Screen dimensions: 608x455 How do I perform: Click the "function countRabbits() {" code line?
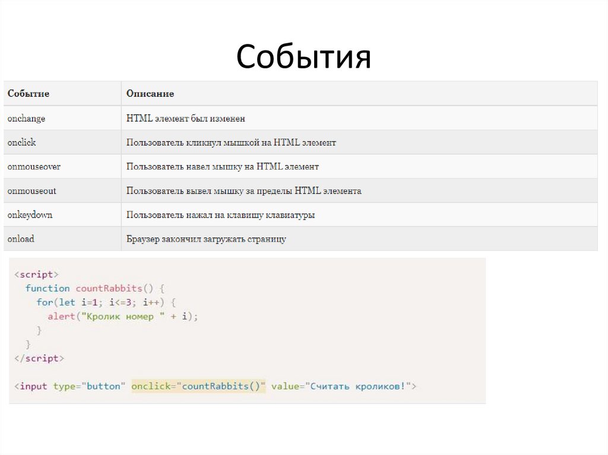point(96,288)
